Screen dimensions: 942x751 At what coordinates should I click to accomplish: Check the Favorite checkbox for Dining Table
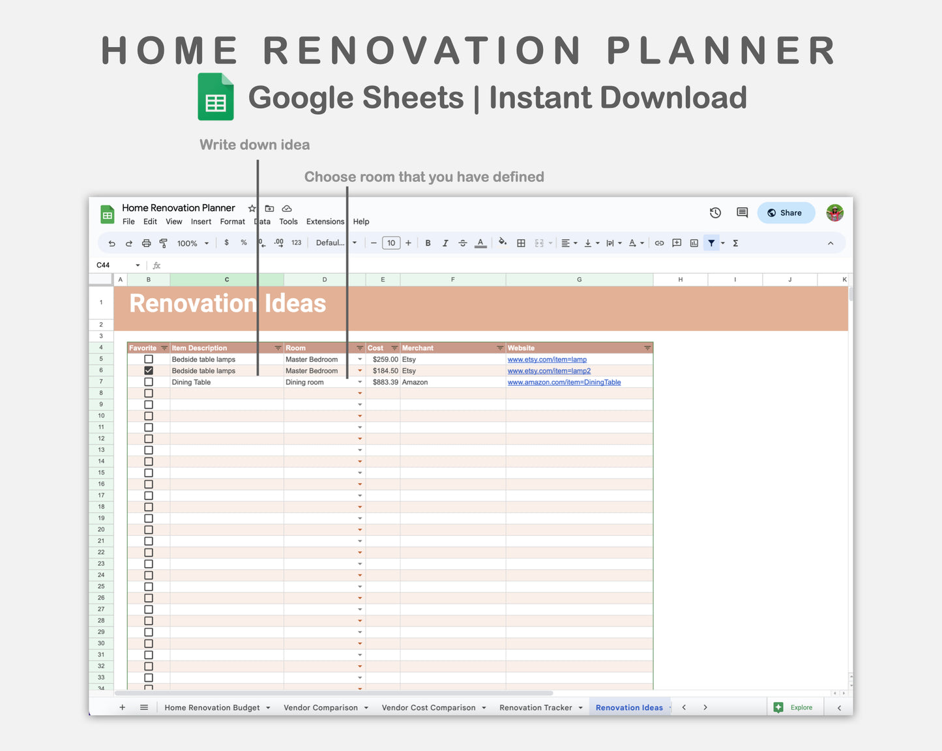point(149,382)
